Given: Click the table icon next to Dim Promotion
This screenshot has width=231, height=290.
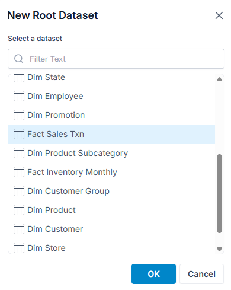Looking at the screenshot, I should point(19,115).
